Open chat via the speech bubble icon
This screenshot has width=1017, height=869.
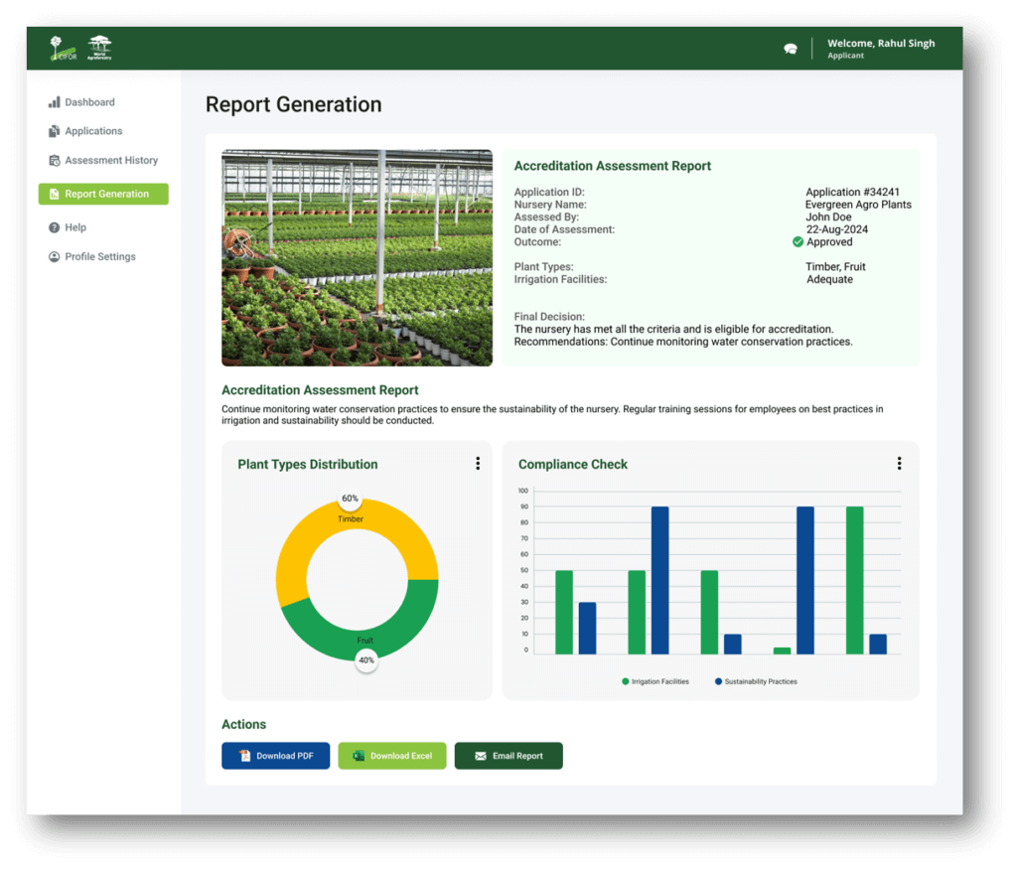pos(790,47)
